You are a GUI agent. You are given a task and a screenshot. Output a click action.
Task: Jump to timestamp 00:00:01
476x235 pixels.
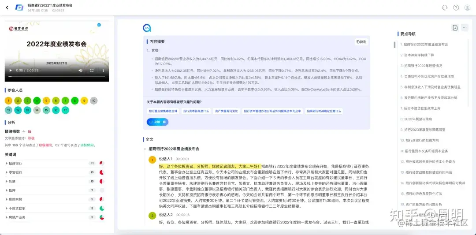click(182, 159)
